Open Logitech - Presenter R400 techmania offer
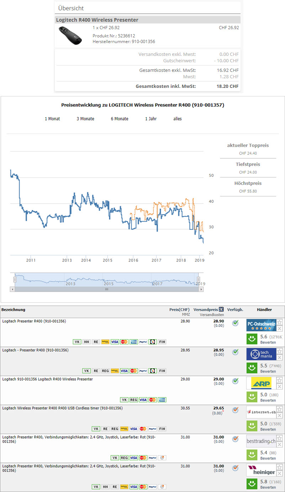 (36, 350)
